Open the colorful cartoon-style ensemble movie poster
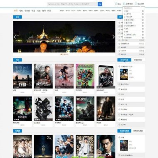This screenshot has width=158, height=158. tap(85, 76)
